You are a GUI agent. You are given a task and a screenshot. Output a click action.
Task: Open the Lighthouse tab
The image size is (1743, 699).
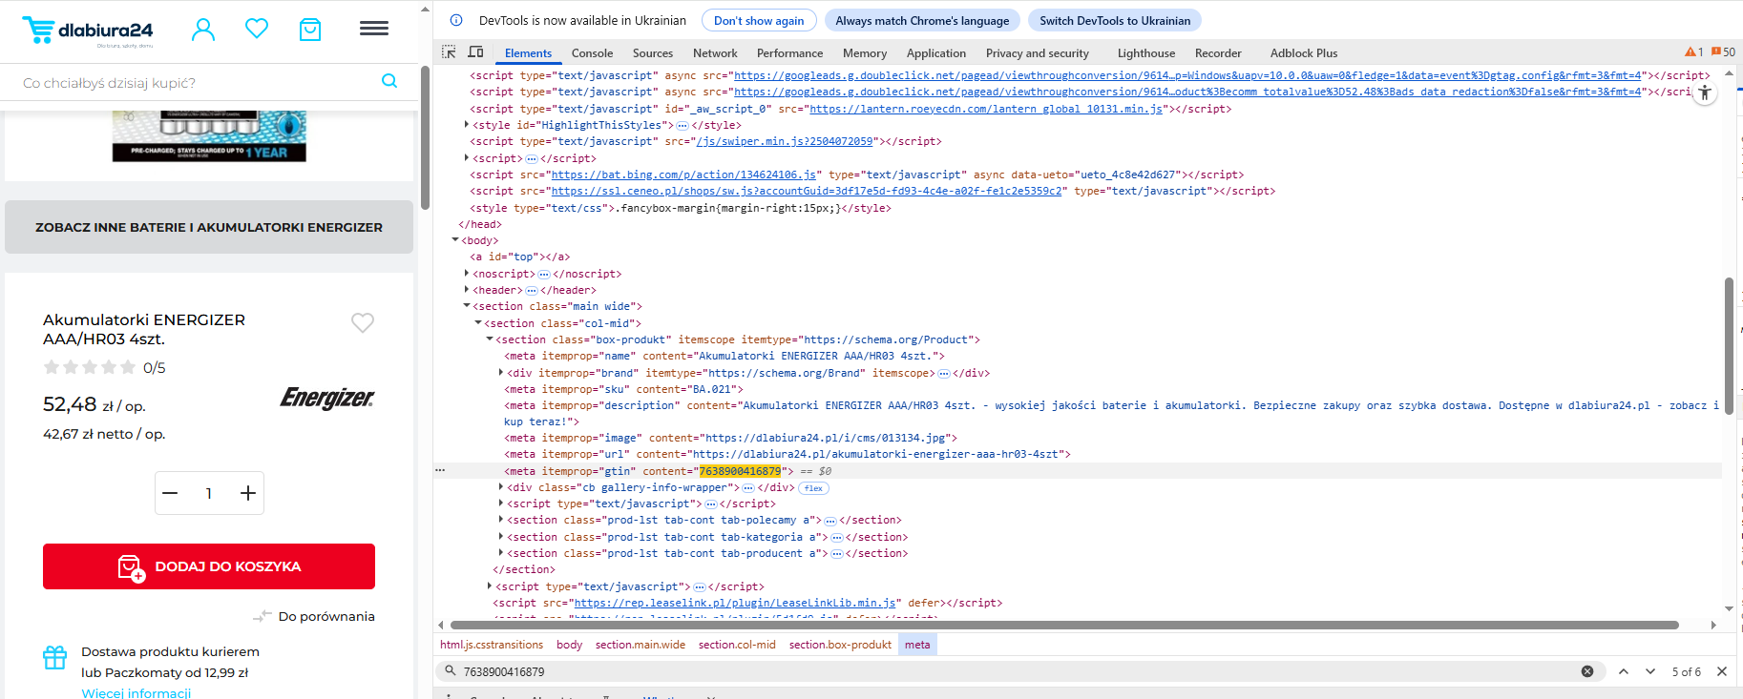point(1146,53)
